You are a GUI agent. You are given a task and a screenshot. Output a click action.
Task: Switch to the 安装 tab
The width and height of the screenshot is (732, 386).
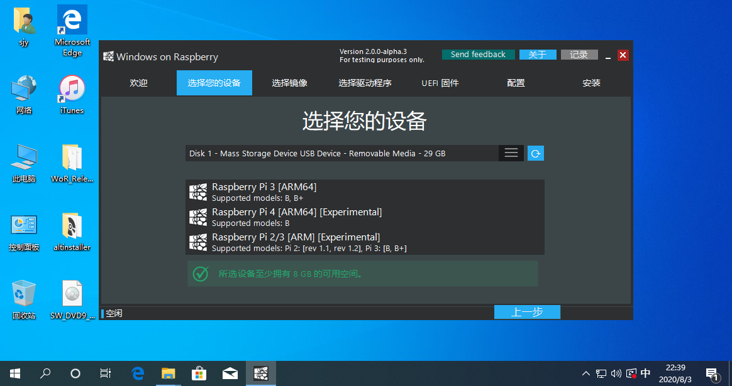(591, 83)
